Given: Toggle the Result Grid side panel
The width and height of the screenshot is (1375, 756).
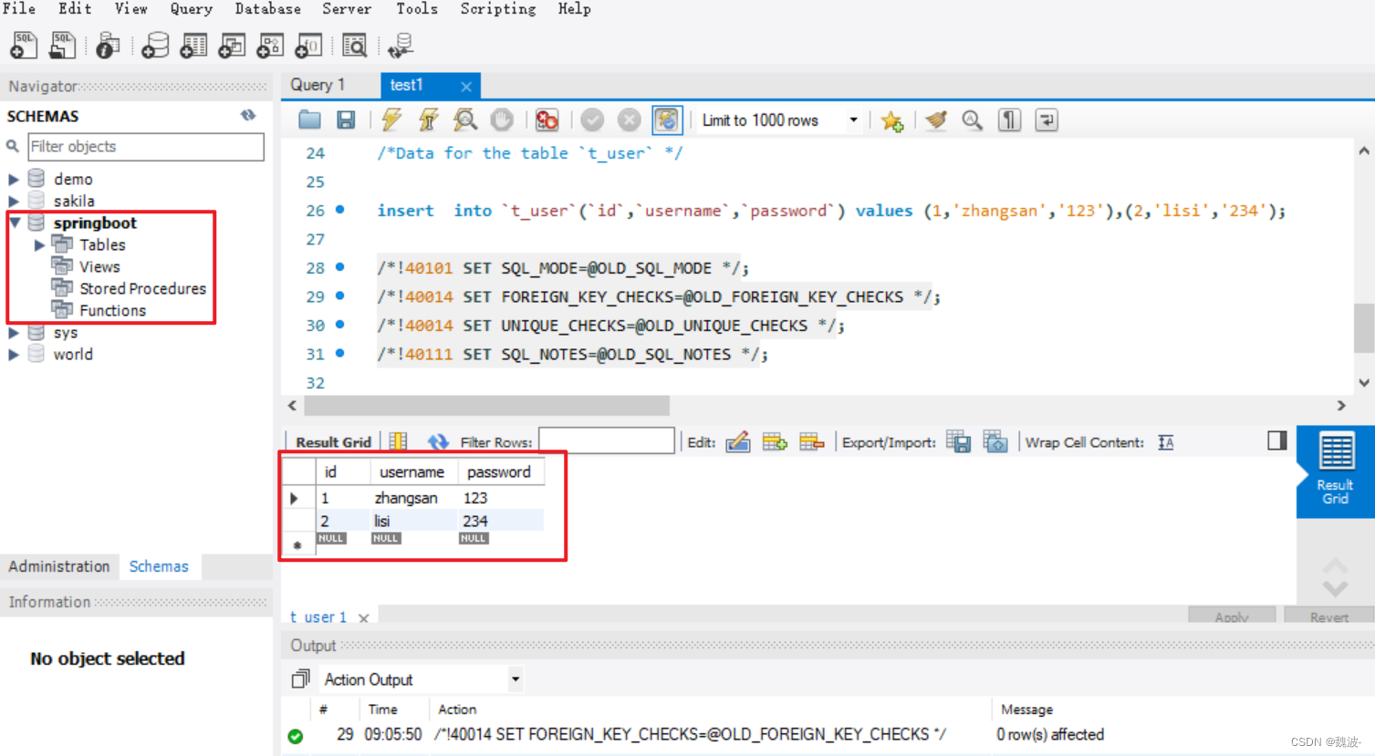Looking at the screenshot, I should (x=1276, y=440).
